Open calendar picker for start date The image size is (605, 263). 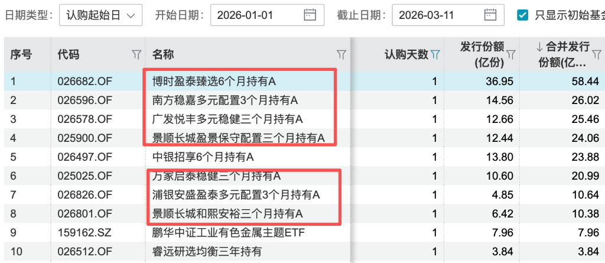coord(310,15)
